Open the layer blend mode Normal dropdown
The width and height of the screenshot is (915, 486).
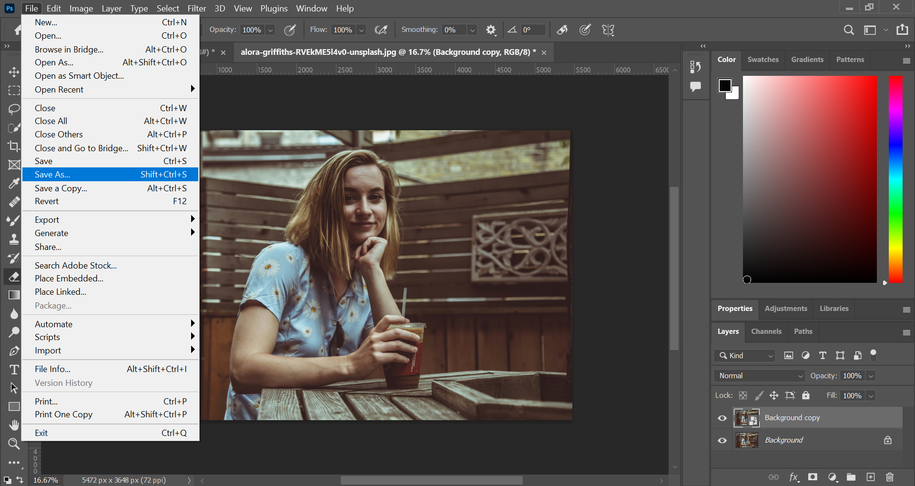point(759,376)
